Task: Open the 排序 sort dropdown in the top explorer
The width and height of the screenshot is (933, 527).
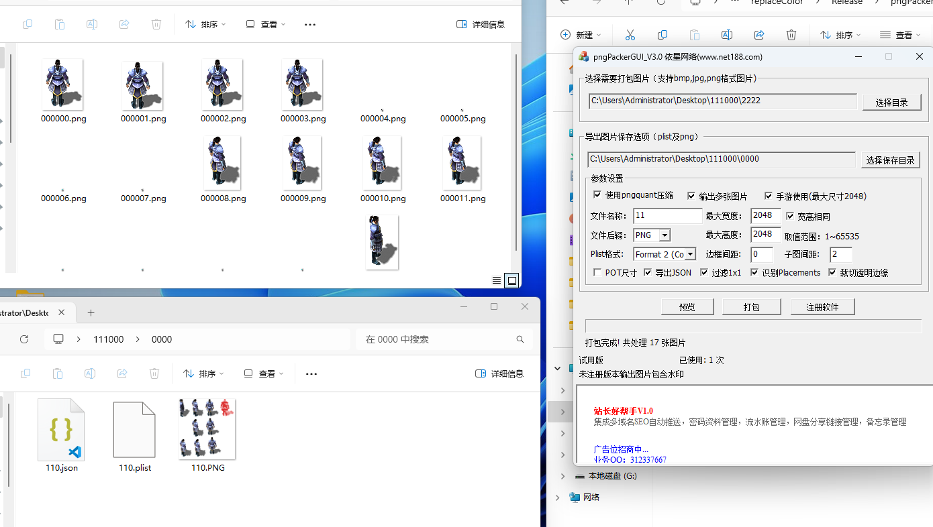Action: pyautogui.click(x=205, y=24)
